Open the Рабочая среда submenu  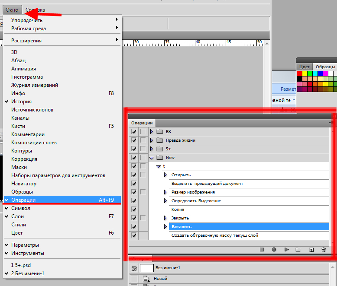click(29, 29)
